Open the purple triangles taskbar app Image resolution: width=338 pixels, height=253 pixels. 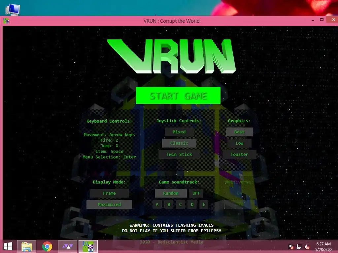67,246
